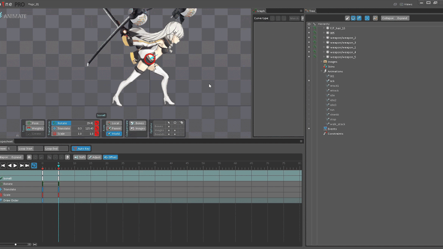Screen dimensions: 443x249
Task: Open the Views menu
Action: click(406, 4)
